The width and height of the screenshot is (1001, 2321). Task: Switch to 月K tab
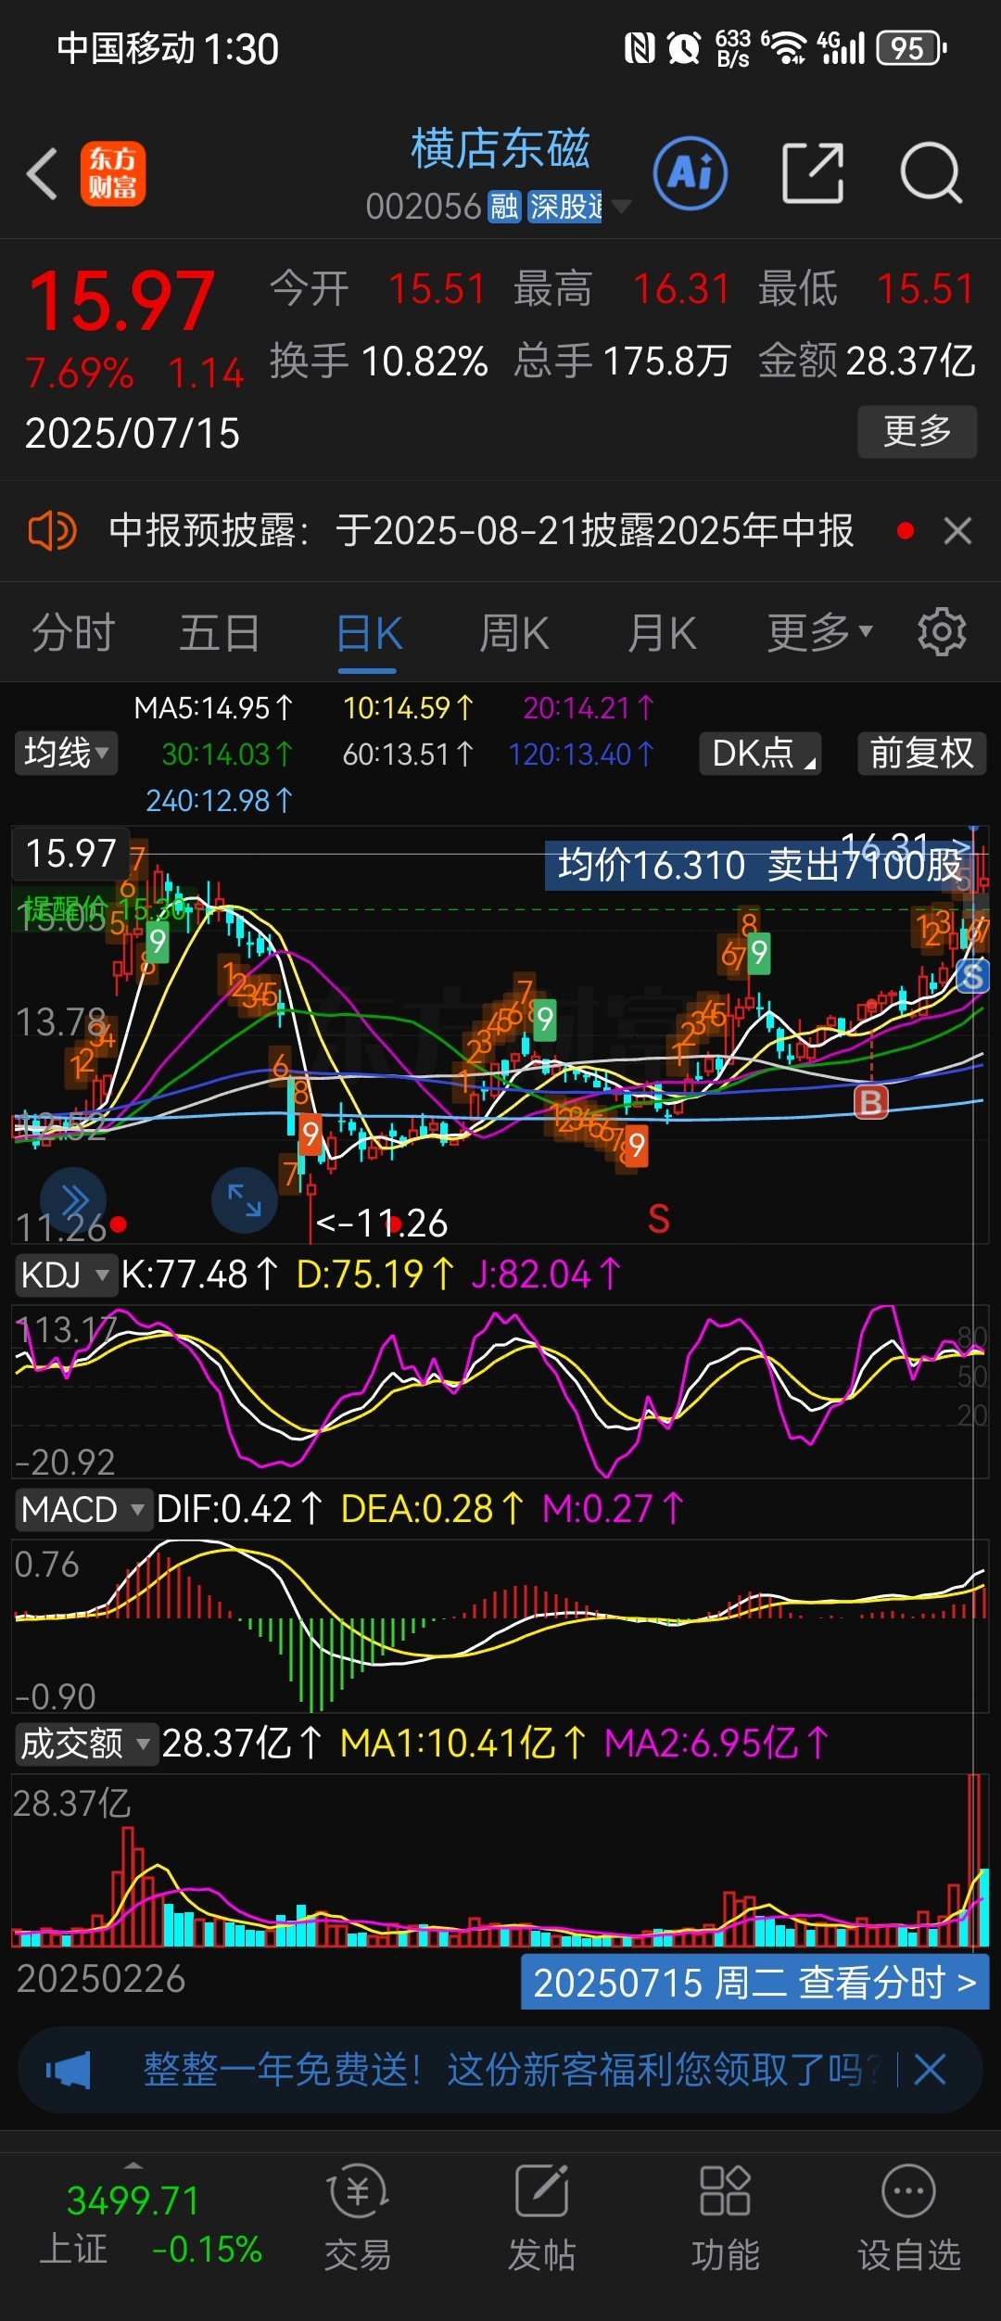(662, 633)
